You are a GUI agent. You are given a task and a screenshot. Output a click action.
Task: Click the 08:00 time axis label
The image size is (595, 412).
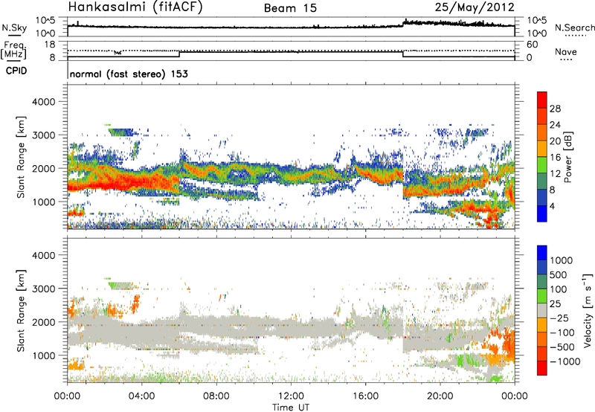point(216,396)
